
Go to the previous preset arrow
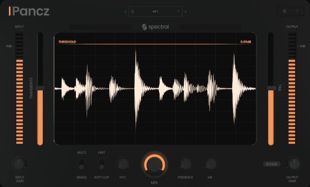(x=125, y=12)
